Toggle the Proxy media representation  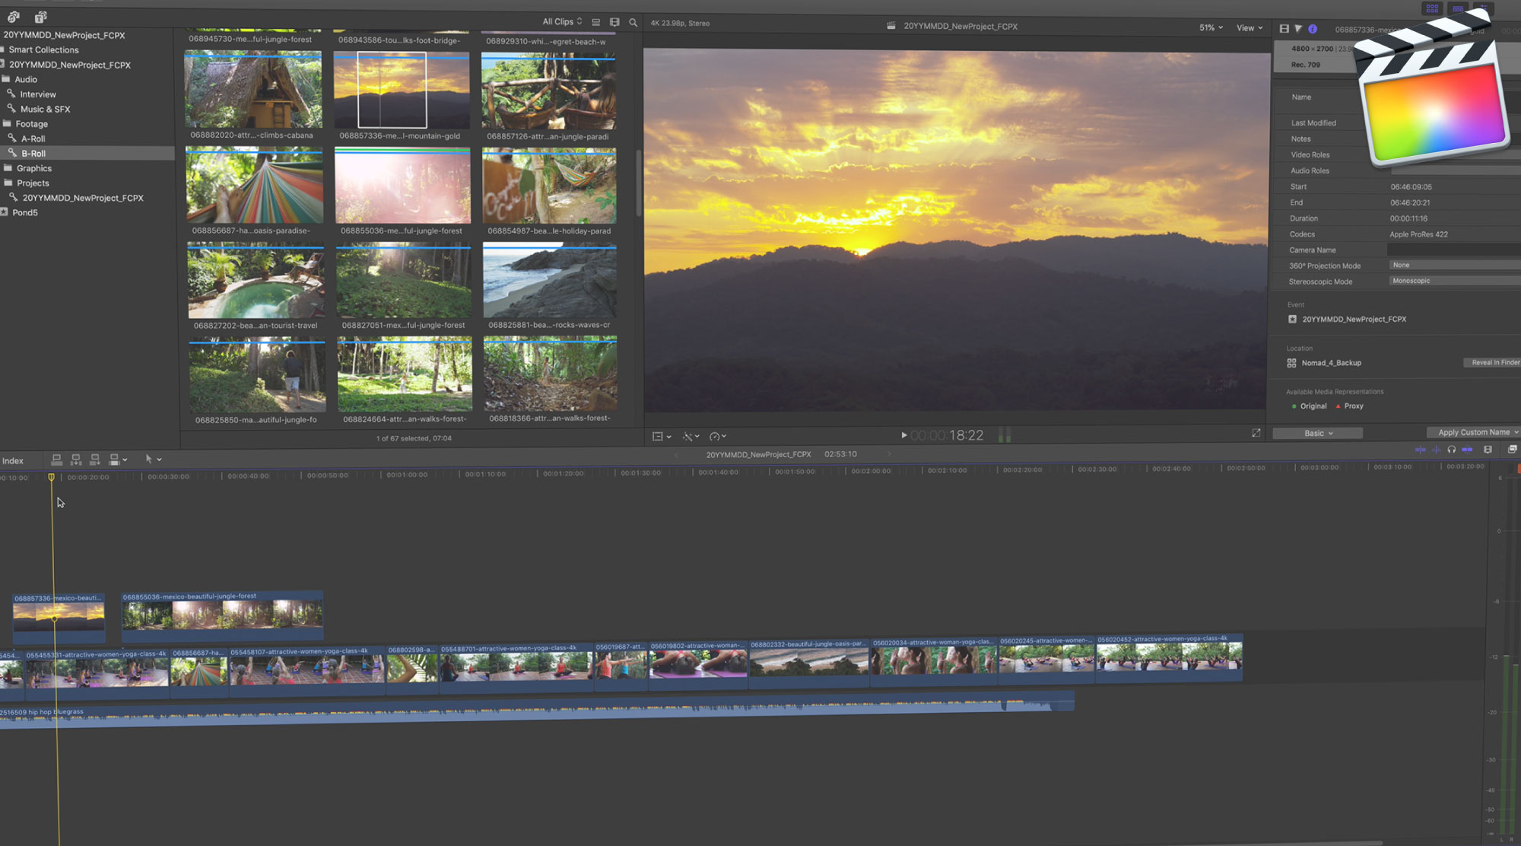click(x=1350, y=406)
